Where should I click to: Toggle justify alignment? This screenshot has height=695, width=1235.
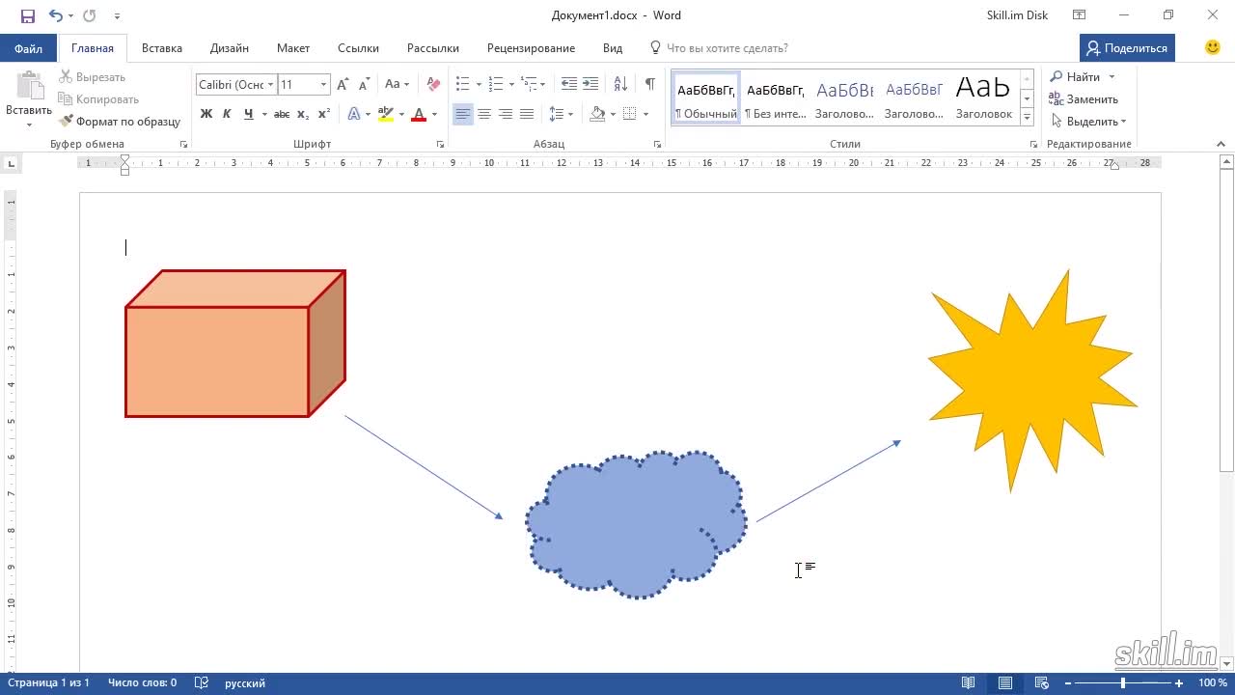[x=527, y=114]
